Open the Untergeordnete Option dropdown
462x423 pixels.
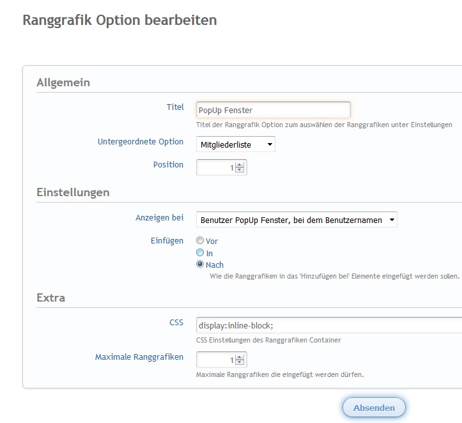point(235,145)
